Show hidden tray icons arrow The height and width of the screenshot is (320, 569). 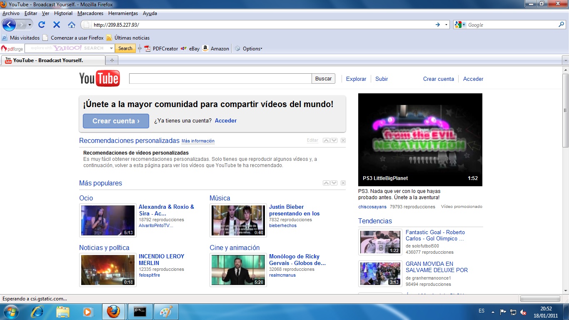(493, 312)
